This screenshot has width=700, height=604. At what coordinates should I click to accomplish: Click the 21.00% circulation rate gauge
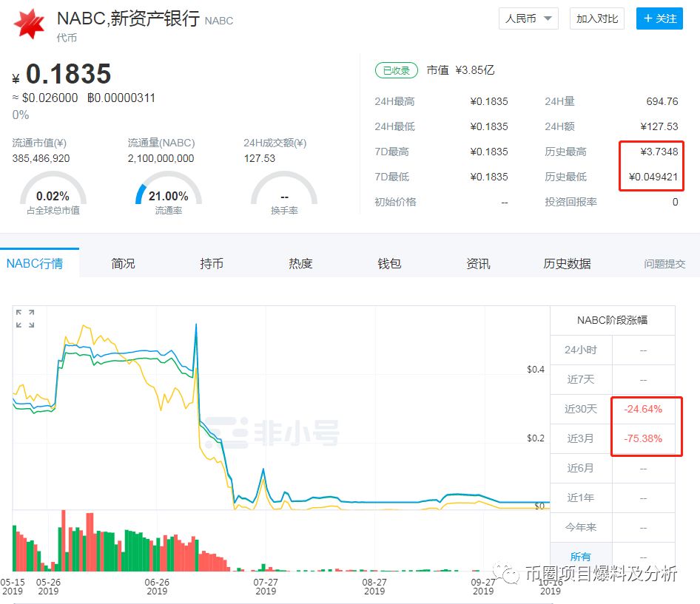[x=168, y=193]
